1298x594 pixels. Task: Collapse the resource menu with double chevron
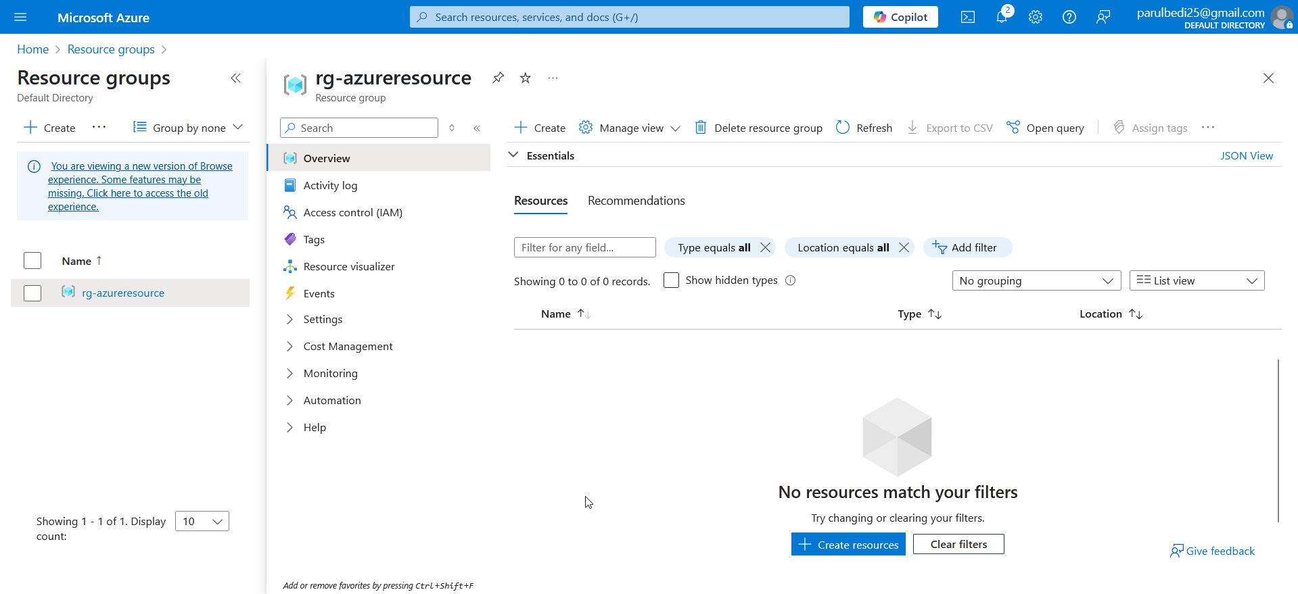[x=477, y=128]
